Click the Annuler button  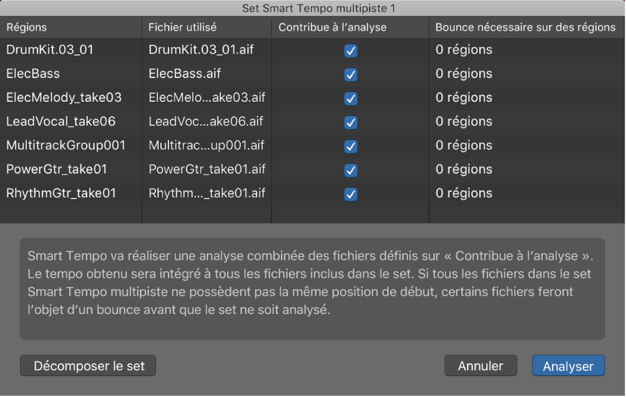(480, 366)
